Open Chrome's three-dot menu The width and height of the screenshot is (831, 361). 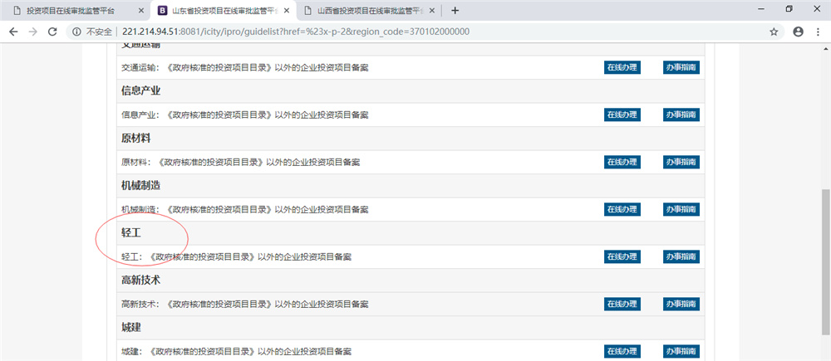pyautogui.click(x=819, y=32)
